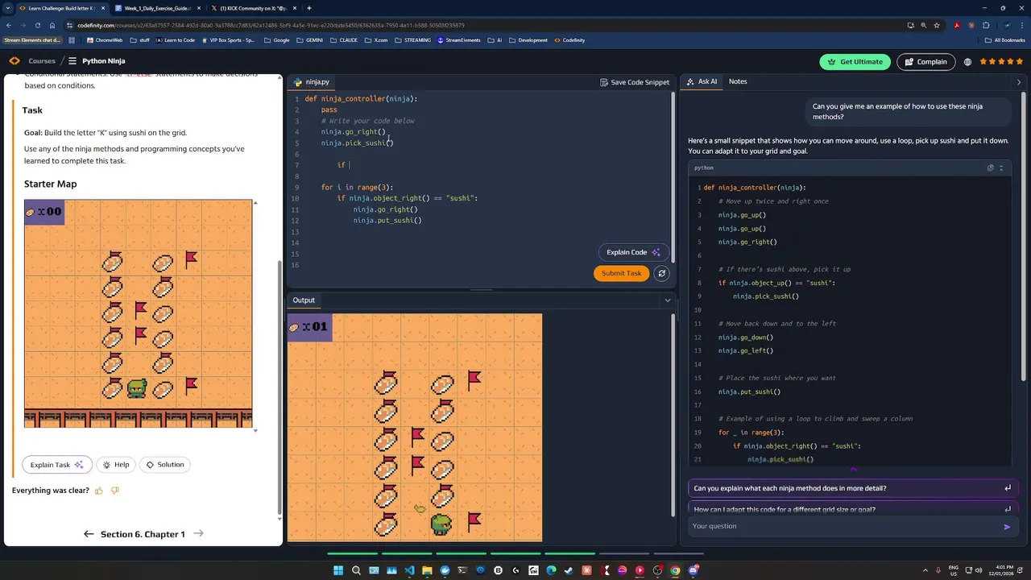The width and height of the screenshot is (1031, 580).
Task: Open Windows taskbar search
Action: click(356, 570)
